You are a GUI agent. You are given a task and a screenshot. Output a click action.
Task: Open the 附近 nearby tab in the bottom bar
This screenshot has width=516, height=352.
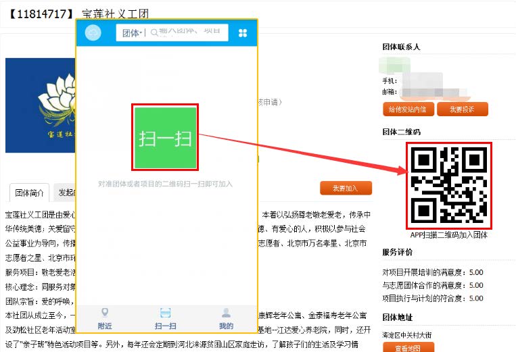pos(105,320)
